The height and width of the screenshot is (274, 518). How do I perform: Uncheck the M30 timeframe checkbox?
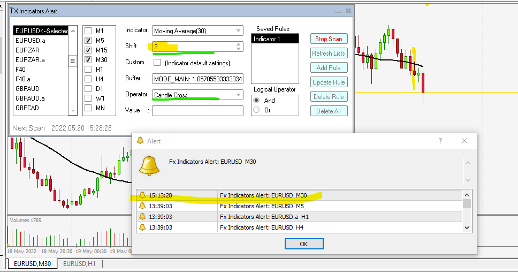coord(88,60)
